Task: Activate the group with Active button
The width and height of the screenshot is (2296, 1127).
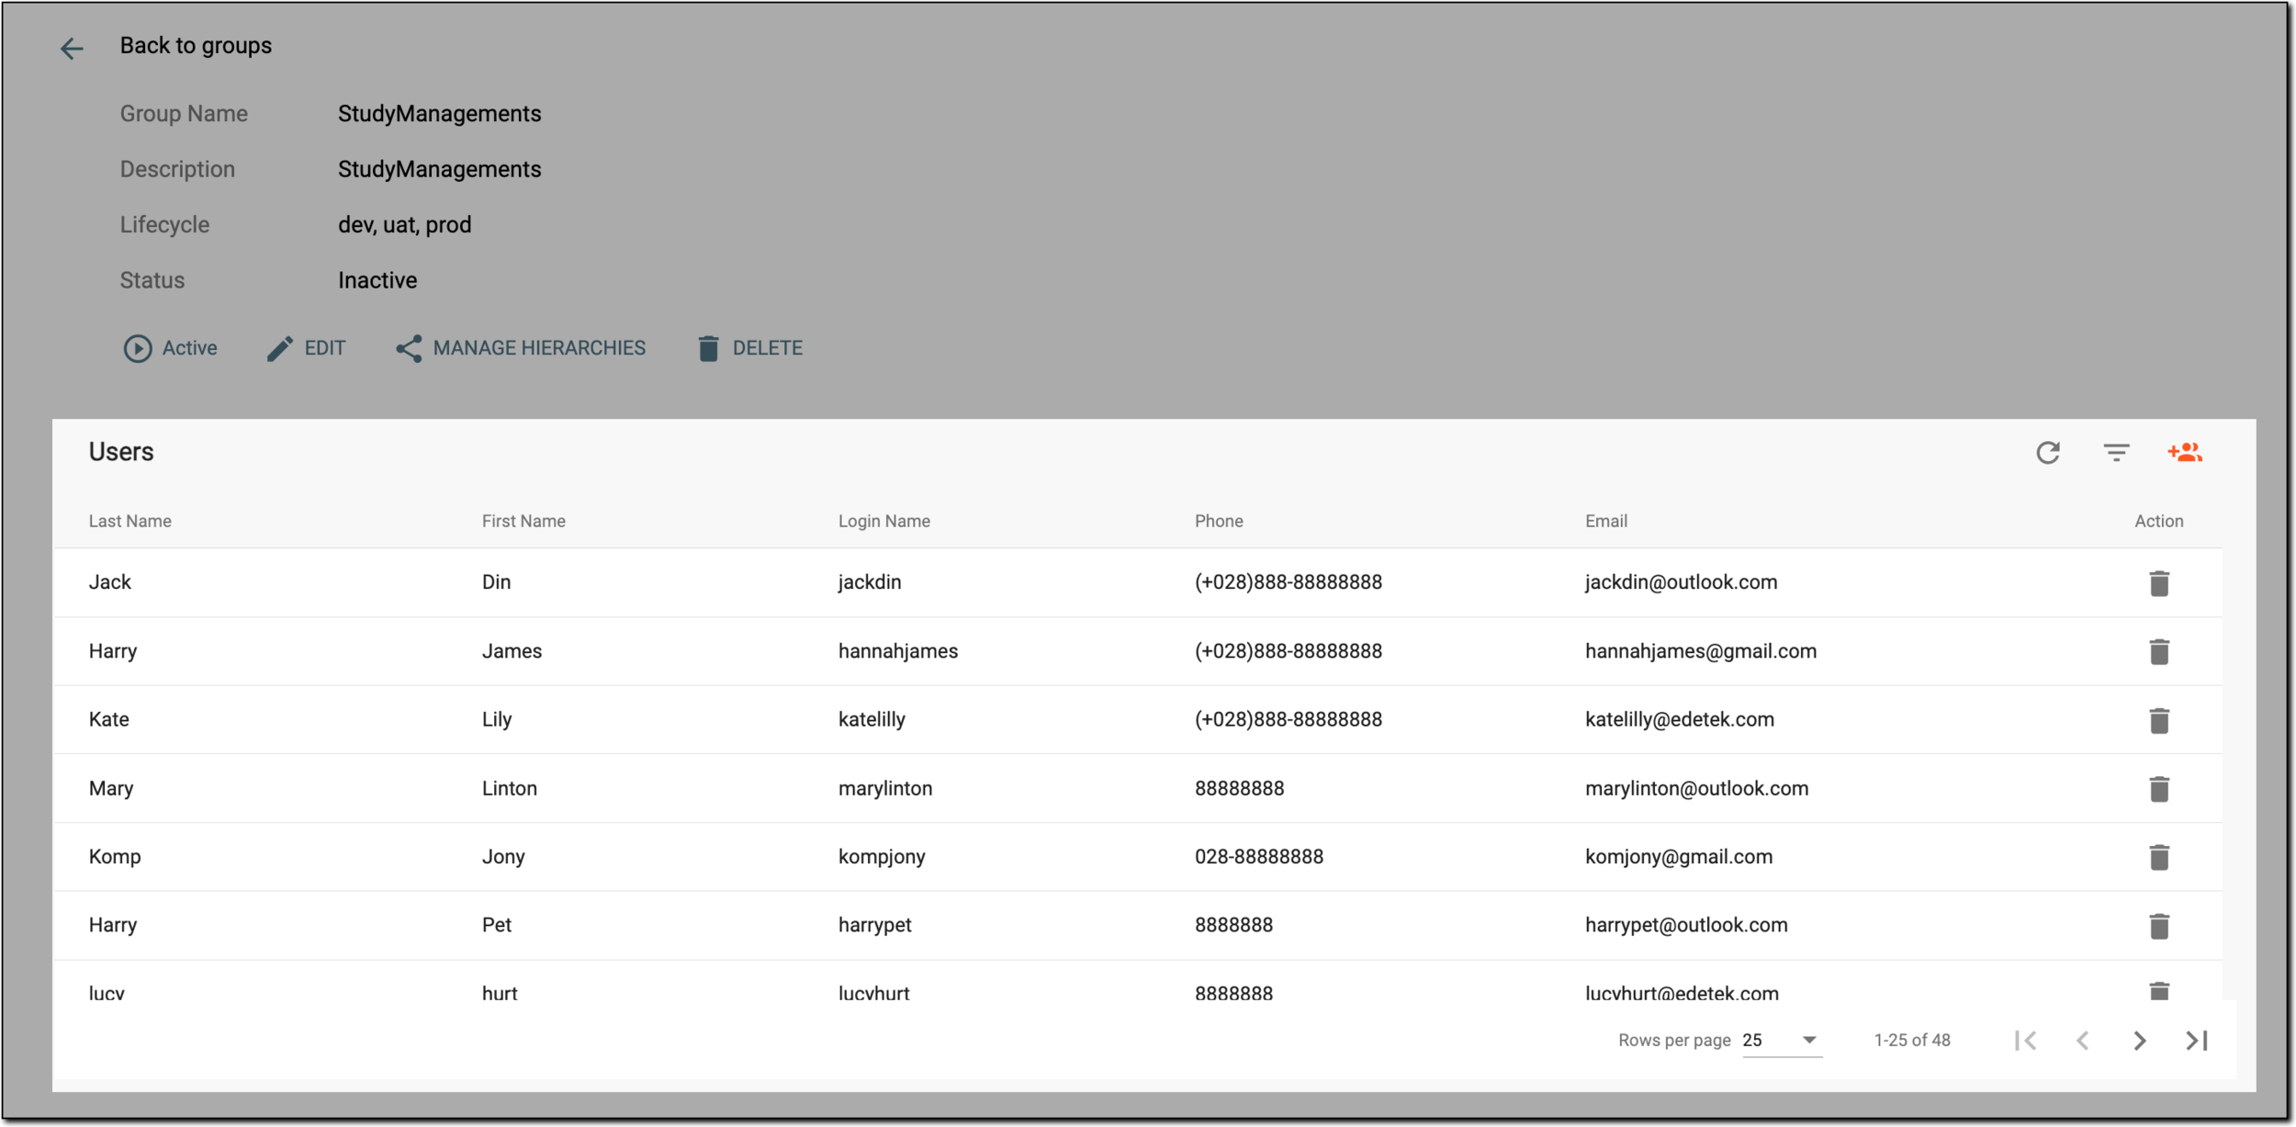Action: click(171, 348)
